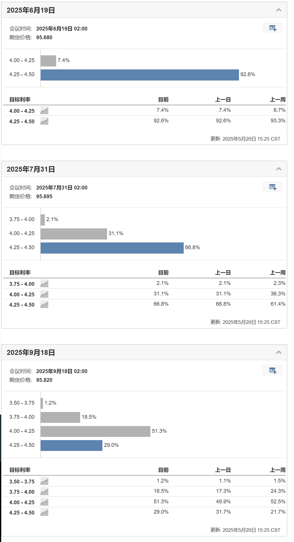The height and width of the screenshot is (542, 294).
Task: Click table-add icon in June 19 panel
Action: tap(272, 28)
